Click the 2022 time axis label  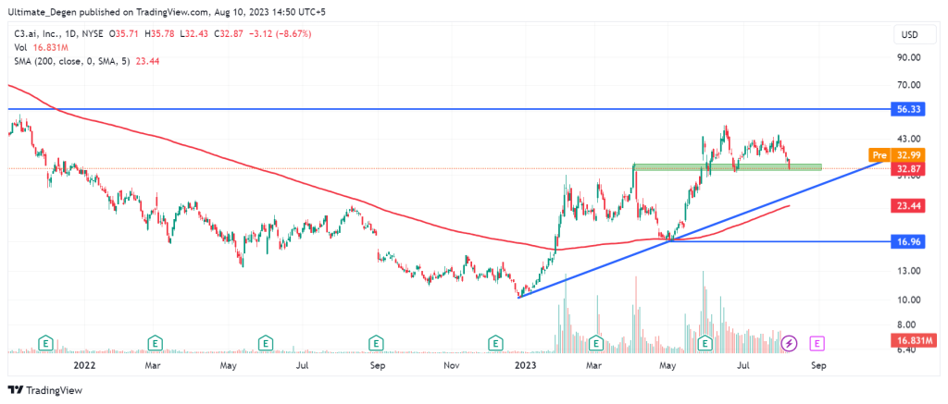(x=83, y=365)
